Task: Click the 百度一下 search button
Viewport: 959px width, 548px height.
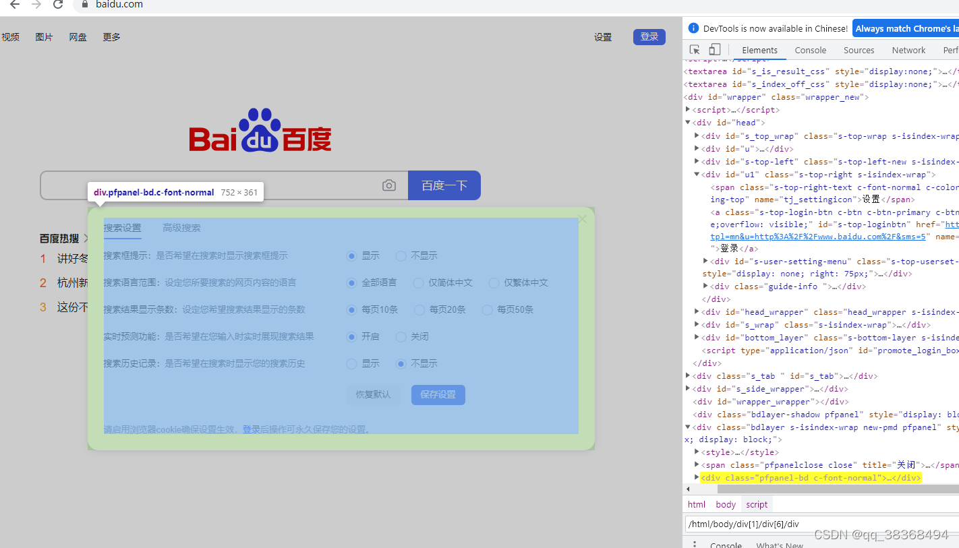Action: click(444, 185)
